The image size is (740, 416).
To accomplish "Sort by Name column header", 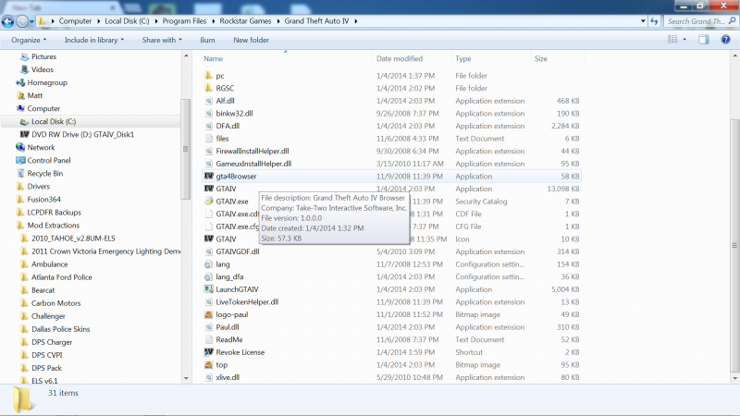I will 213,58.
